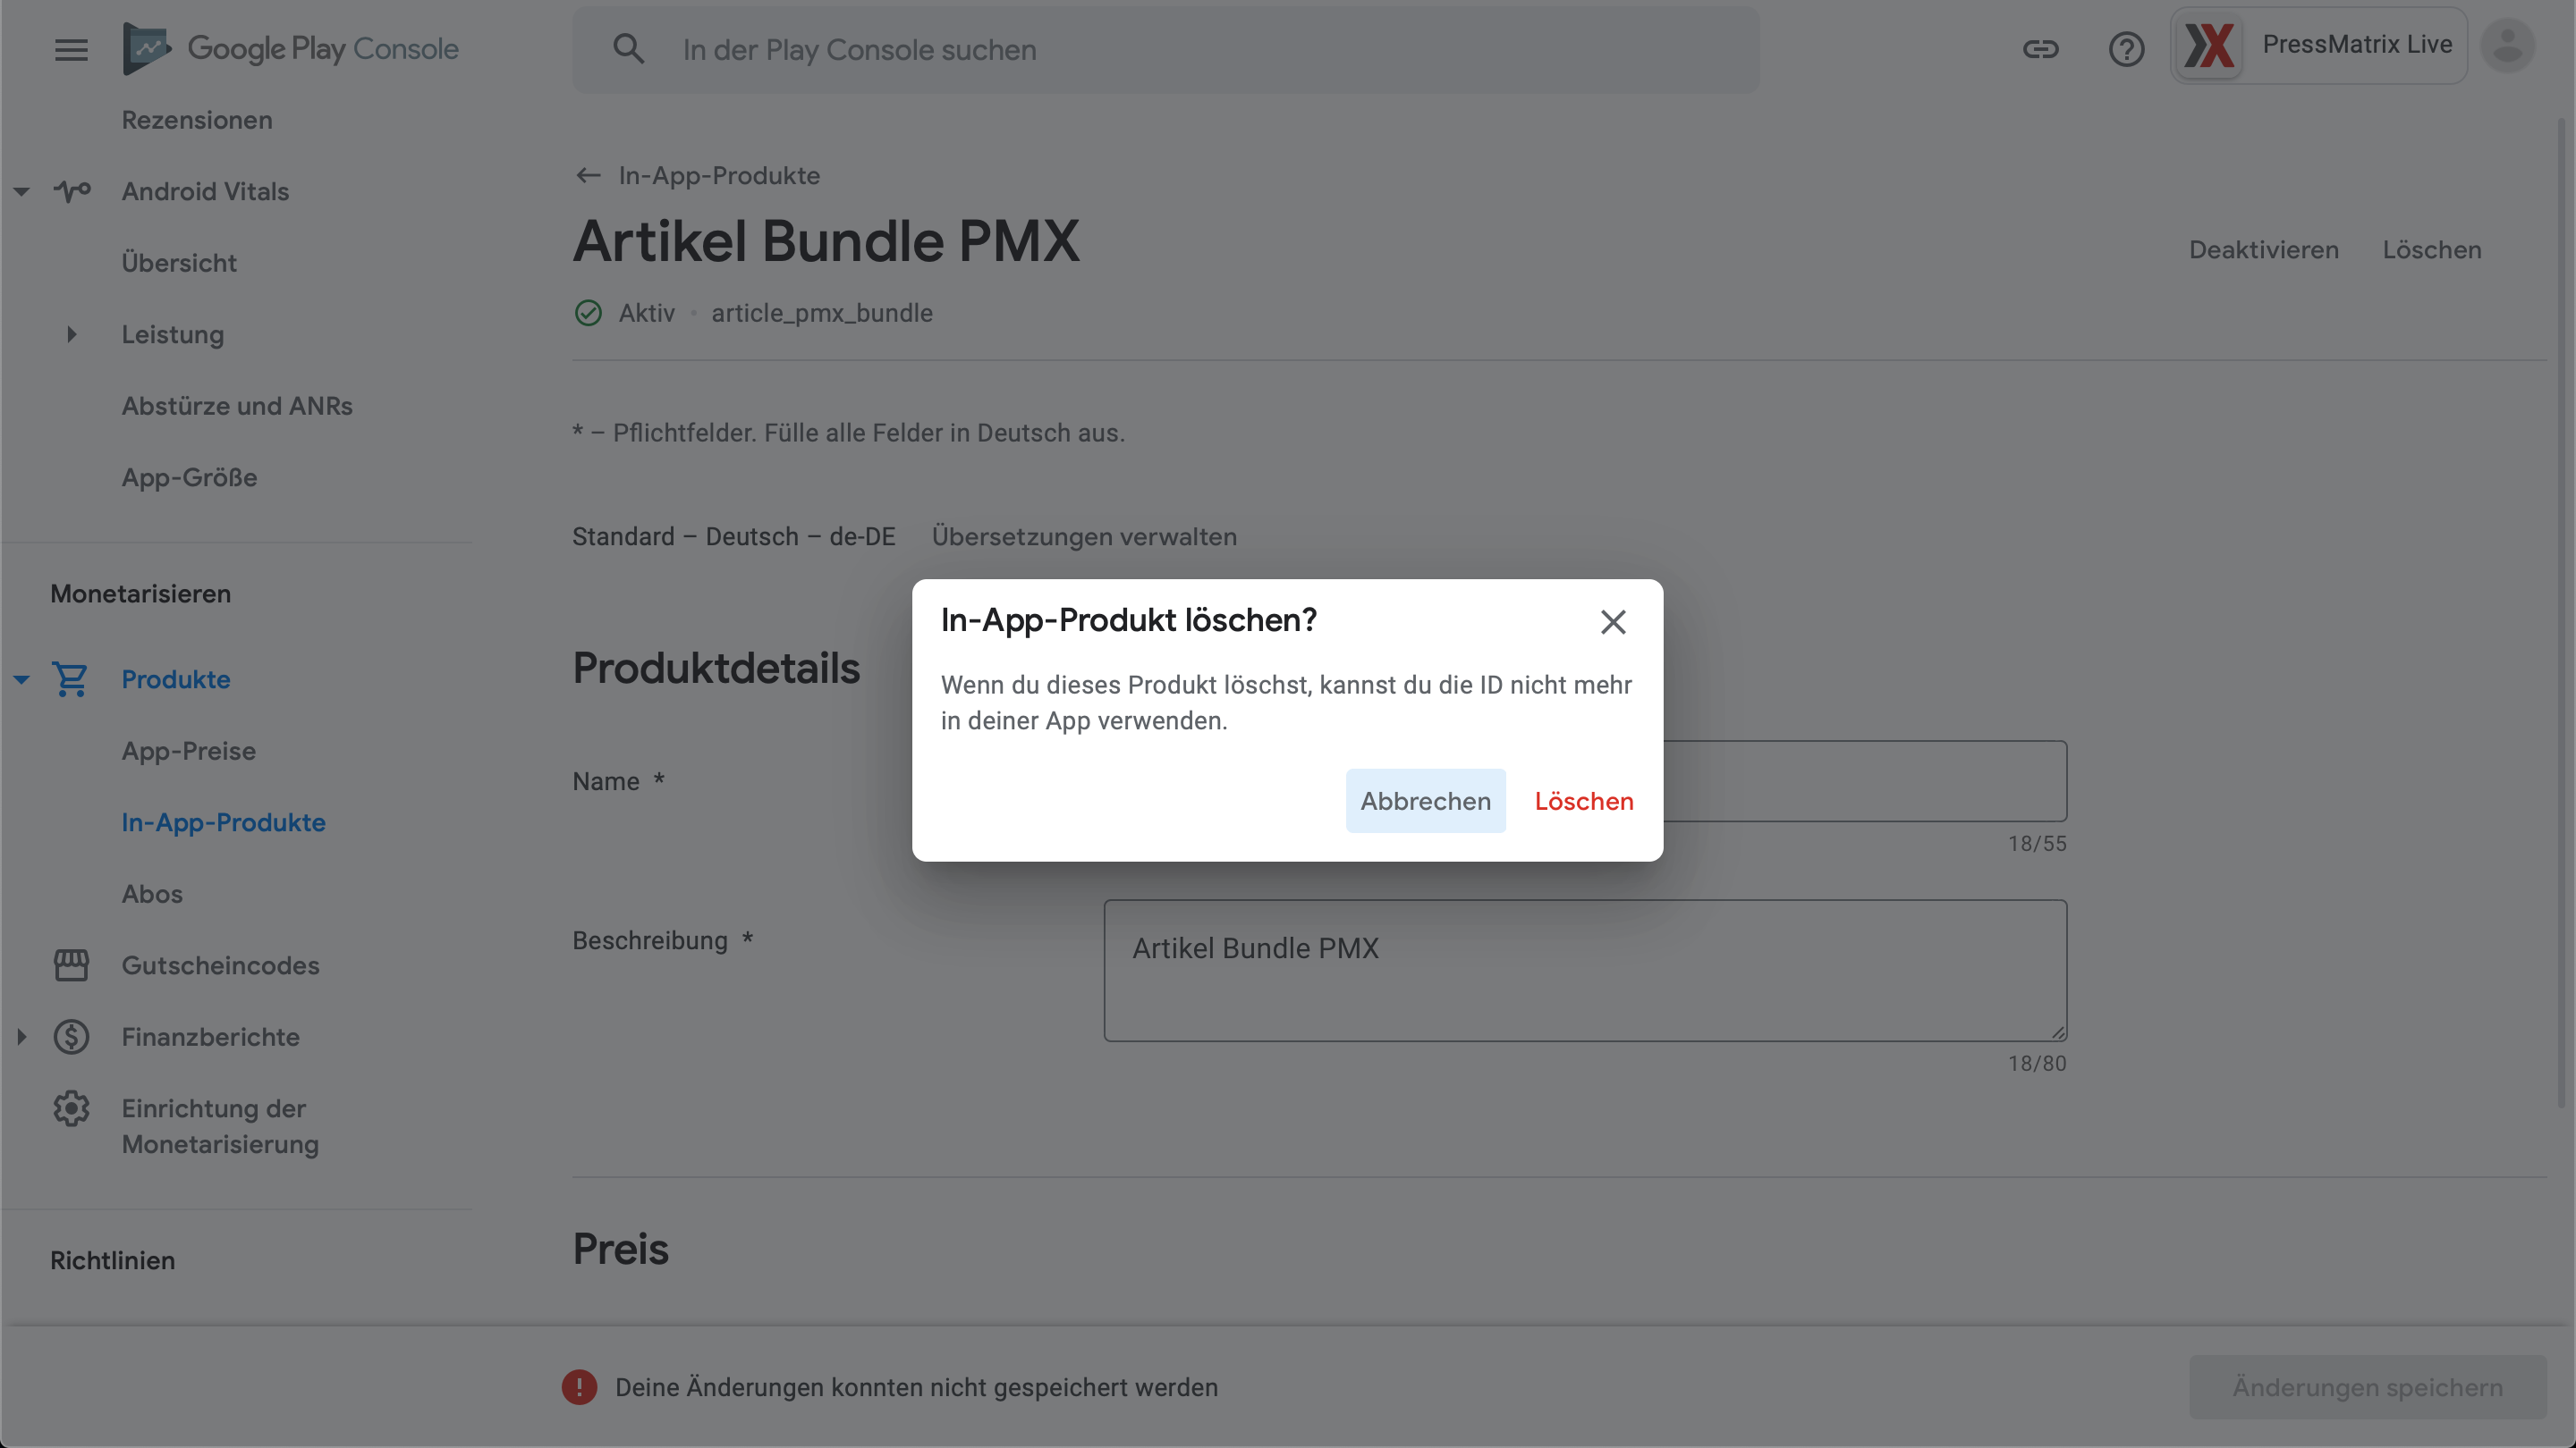Screen dimensions: 2576x1448
Task: Click the PressMatrix X logo icon
Action: coord(2209,46)
